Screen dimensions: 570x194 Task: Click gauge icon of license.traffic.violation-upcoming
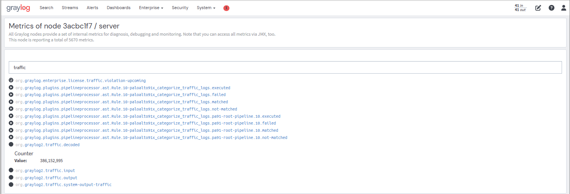click(x=11, y=80)
